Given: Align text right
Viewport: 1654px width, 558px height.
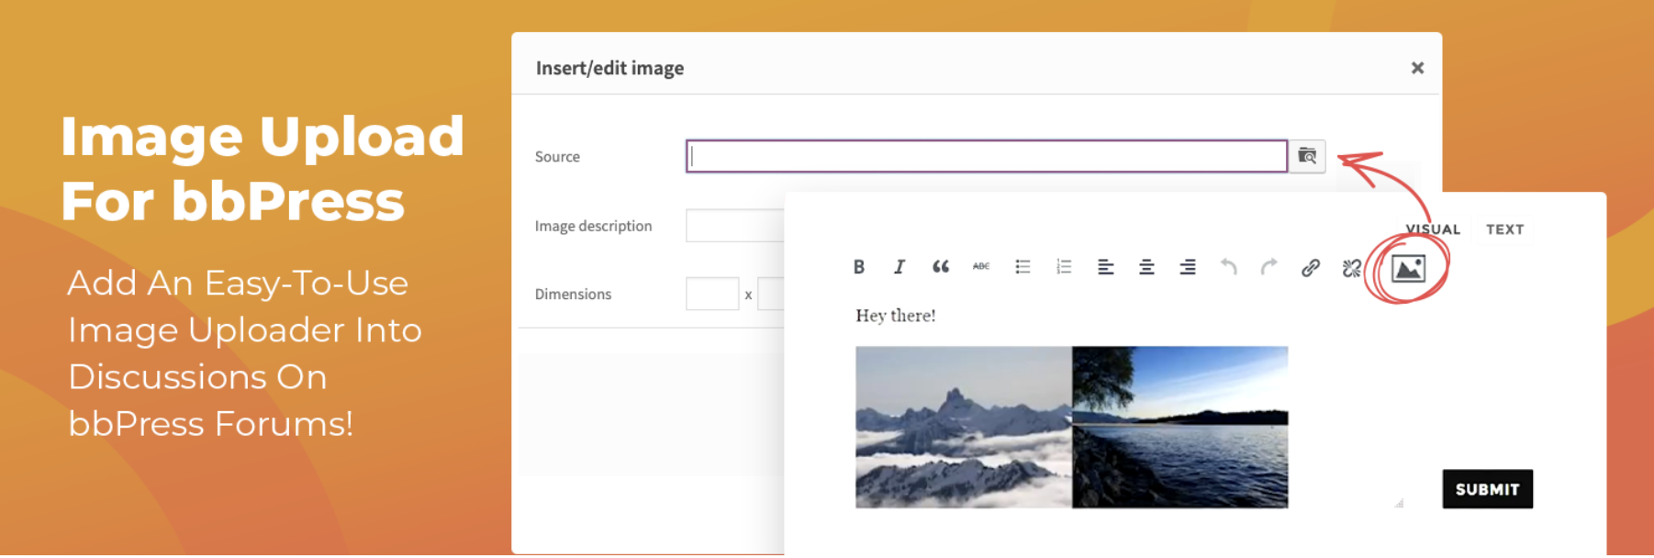Looking at the screenshot, I should (1188, 267).
